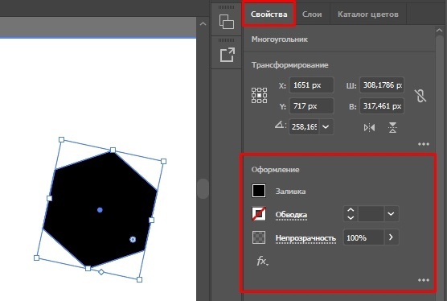Open the Обводка stroke options link

(291, 215)
